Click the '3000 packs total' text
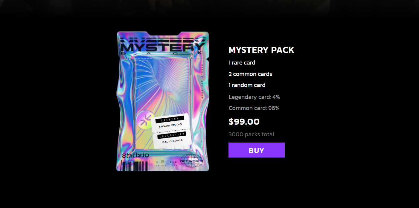This screenshot has height=208, width=419. click(x=251, y=134)
